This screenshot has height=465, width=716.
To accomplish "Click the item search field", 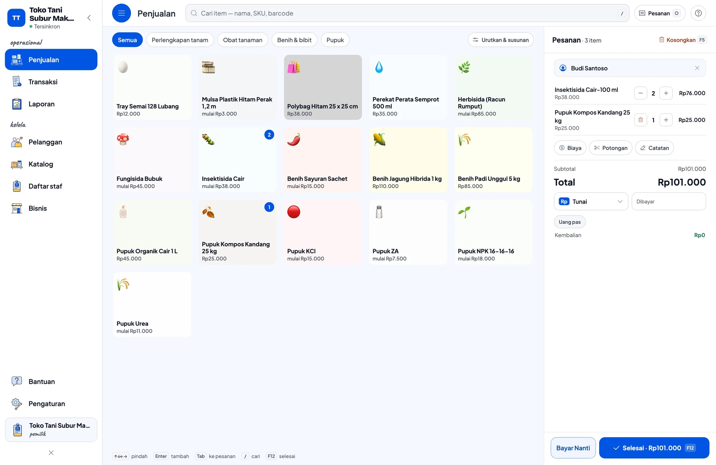I will coord(407,13).
